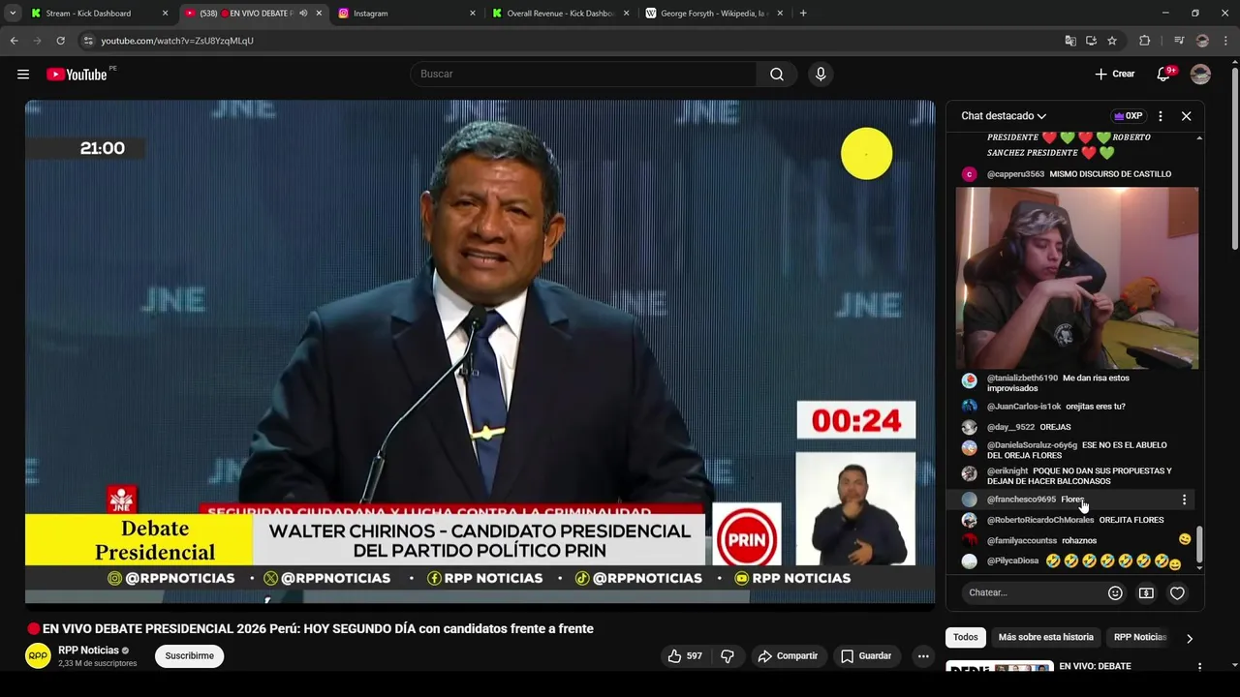The height and width of the screenshot is (697, 1240).
Task: Open the RPP Noticias channel name link
Action: pos(88,651)
